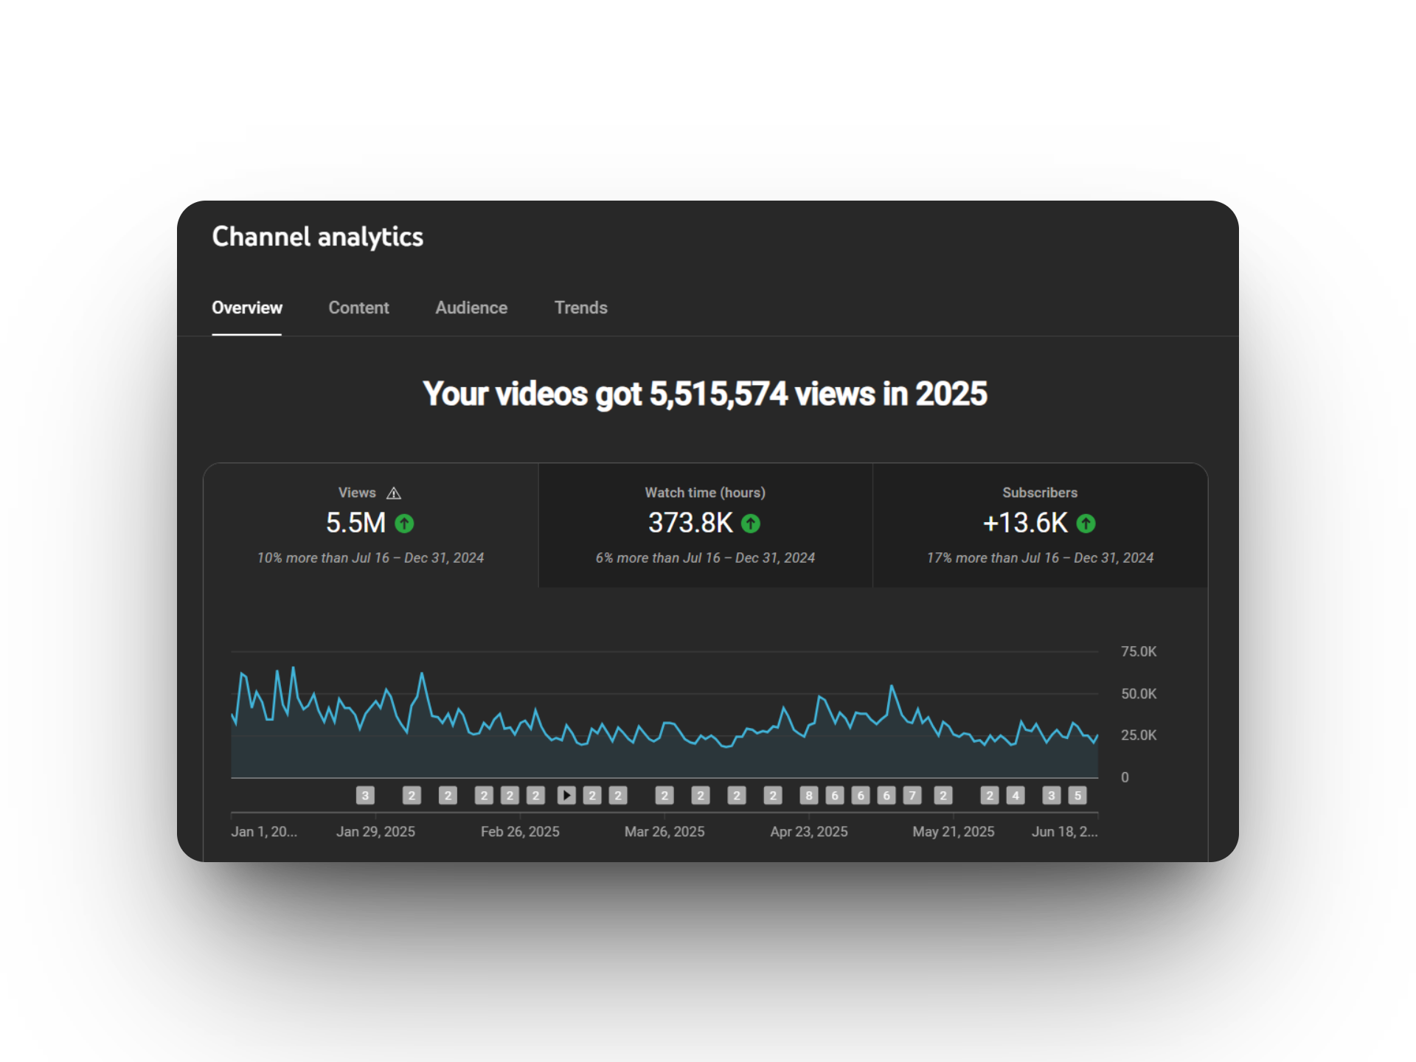Click the green arrow beside 373.8K watch time
Viewport: 1416px width, 1062px height.
coord(751,524)
